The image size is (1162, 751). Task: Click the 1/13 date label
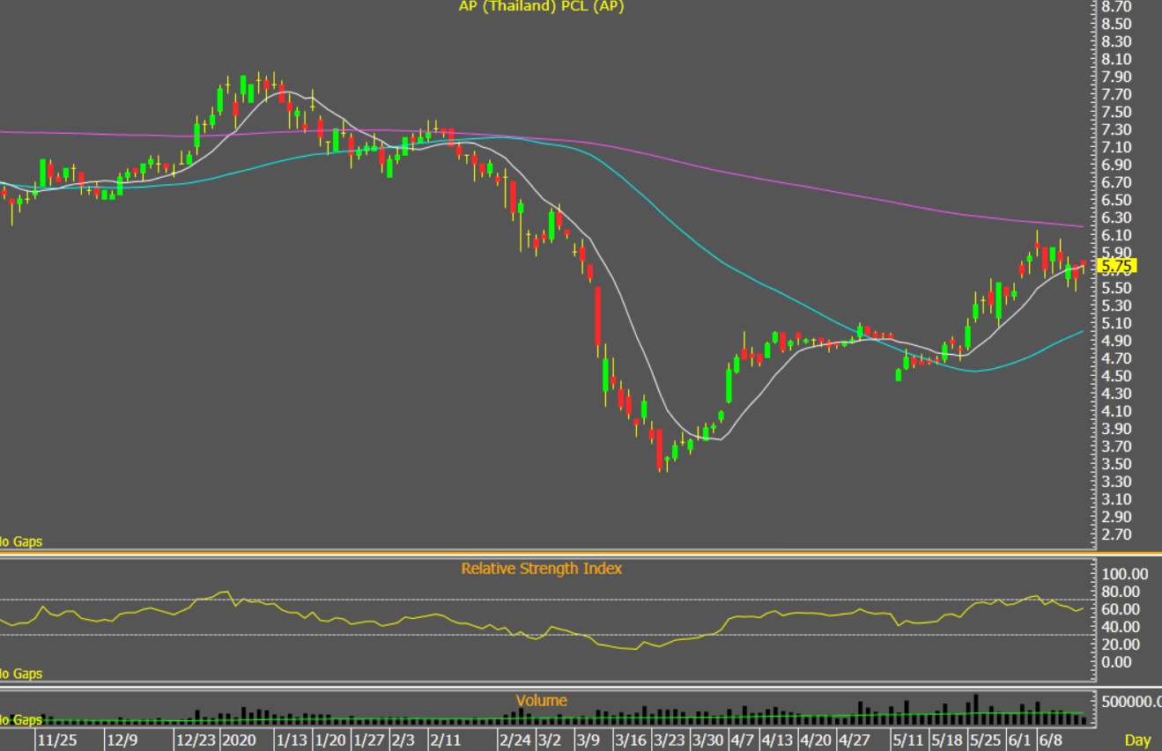click(x=292, y=740)
